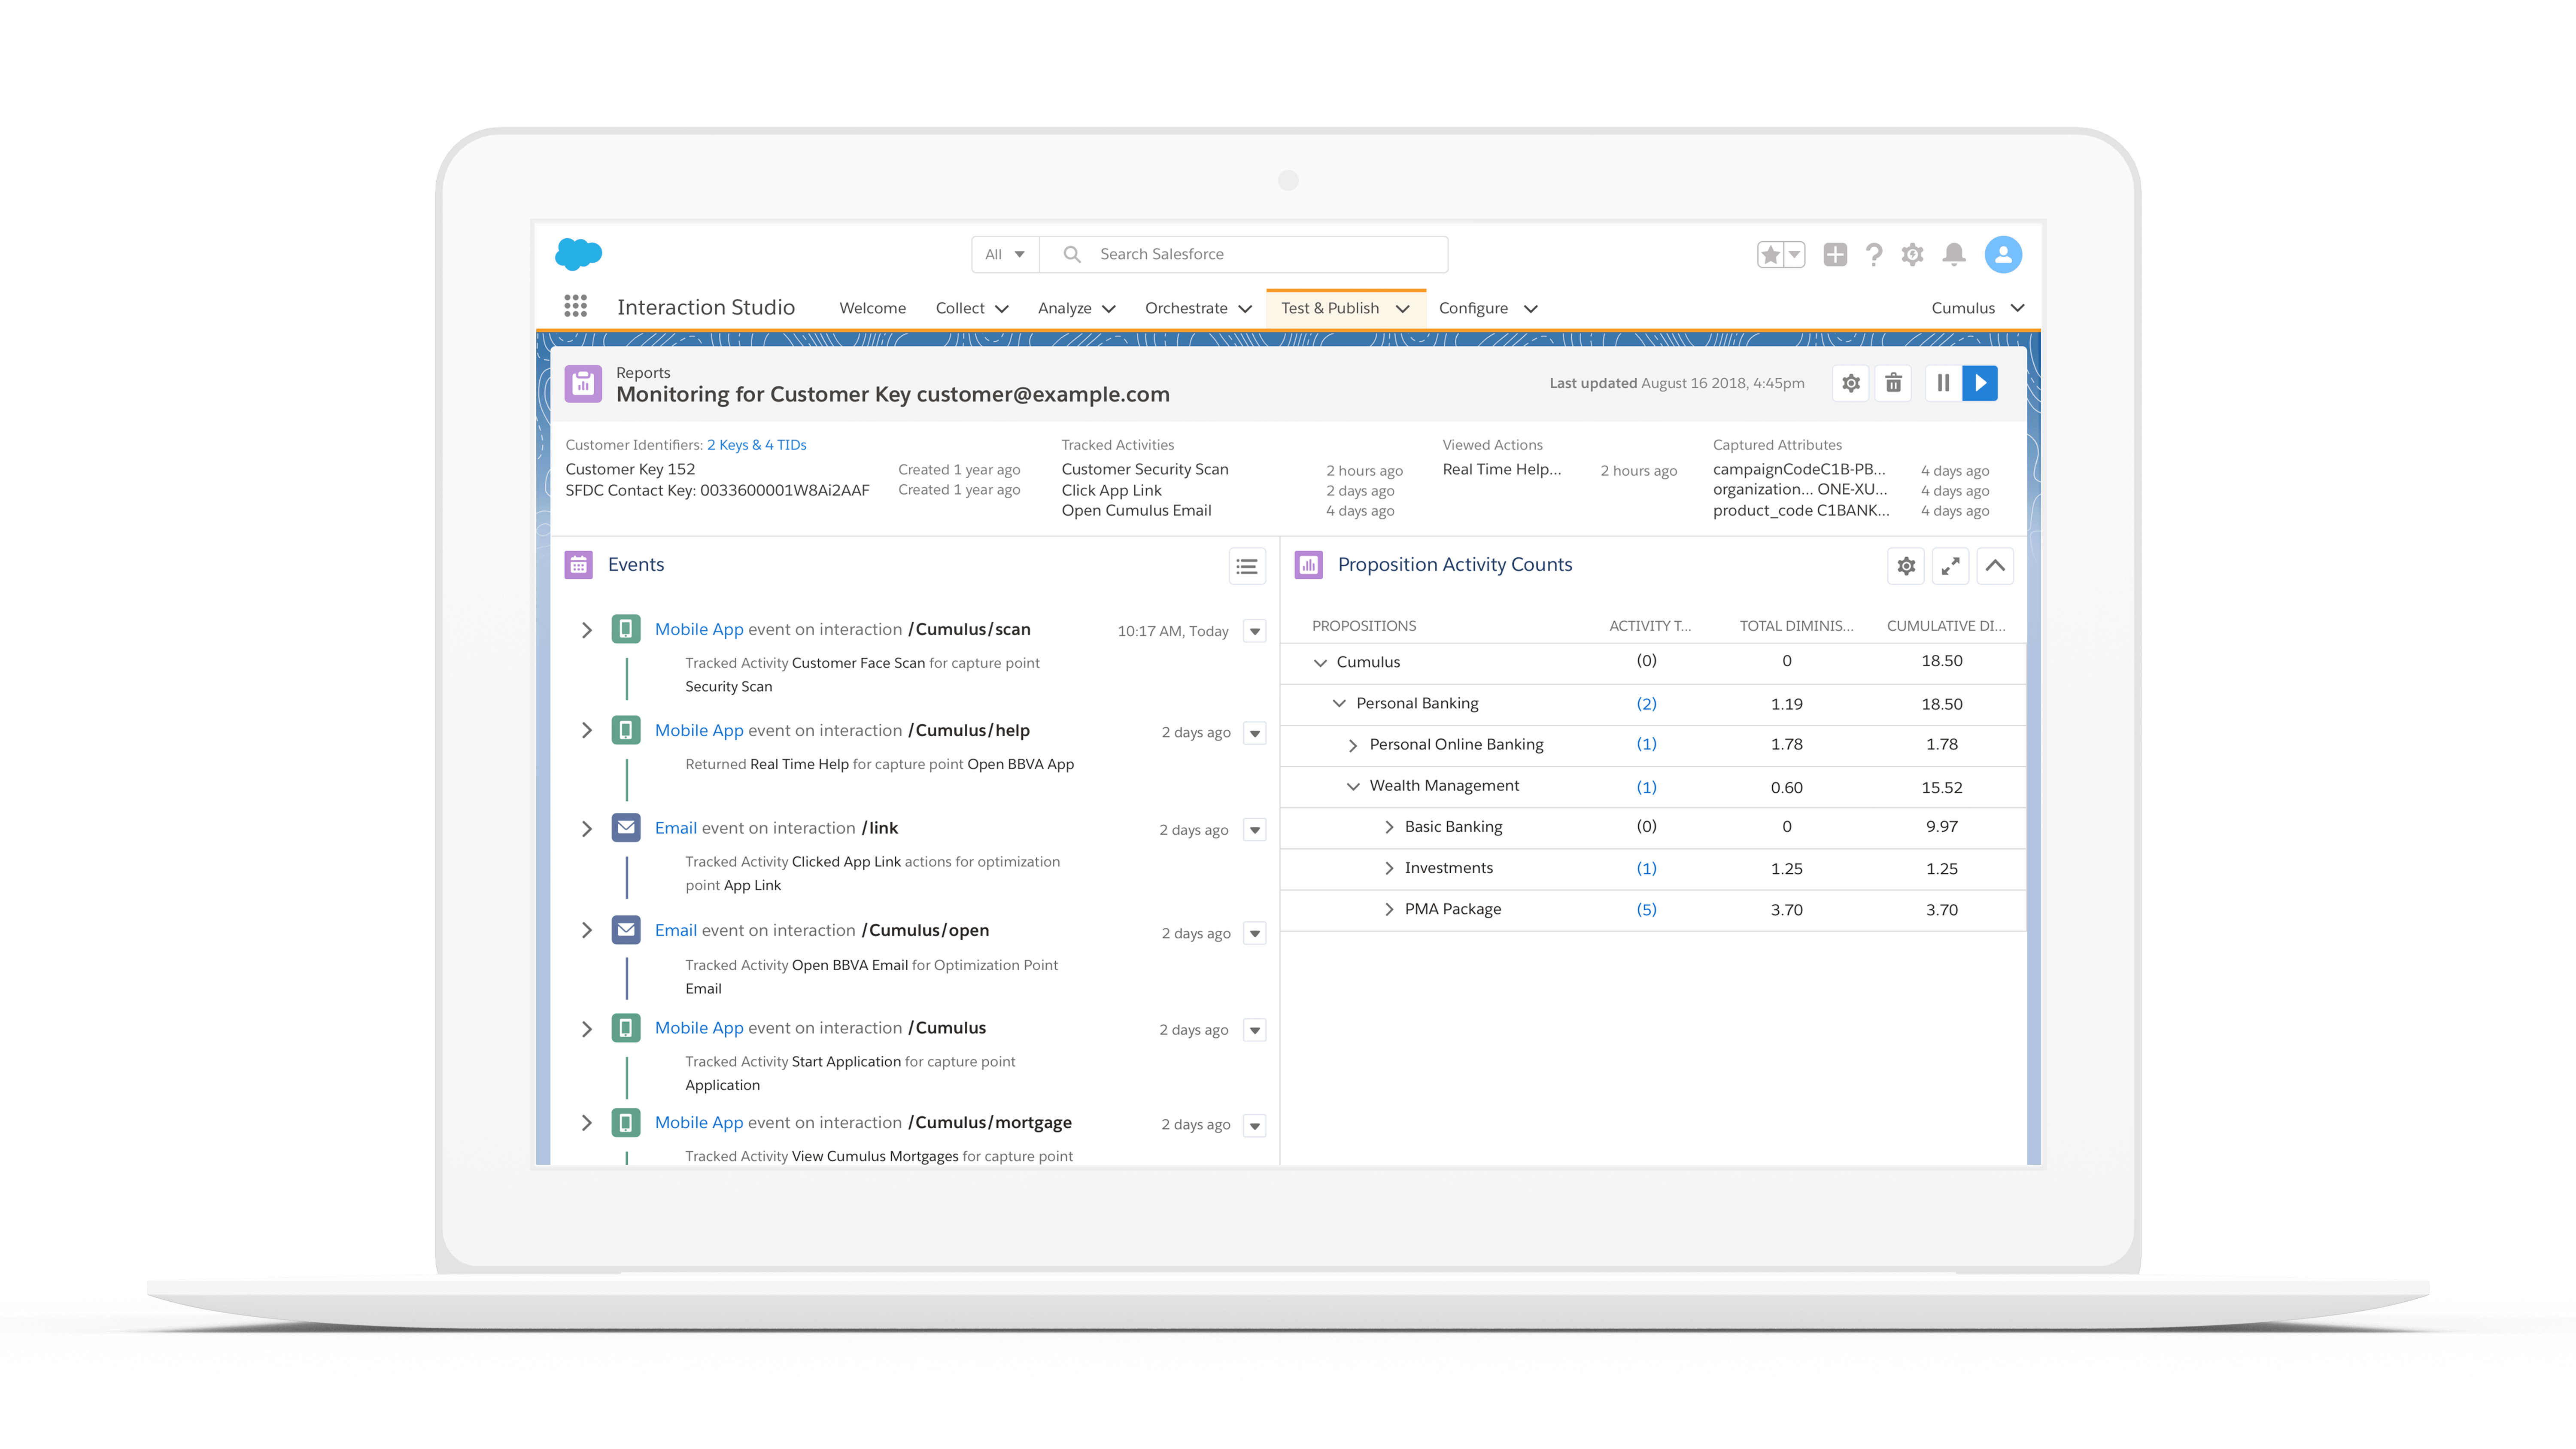The width and height of the screenshot is (2576, 1449).
Task: Collapse the Wealth Management row
Action: [1352, 787]
